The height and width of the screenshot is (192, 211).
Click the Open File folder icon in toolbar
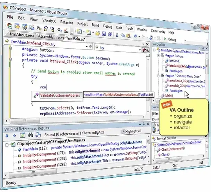coord(98,33)
